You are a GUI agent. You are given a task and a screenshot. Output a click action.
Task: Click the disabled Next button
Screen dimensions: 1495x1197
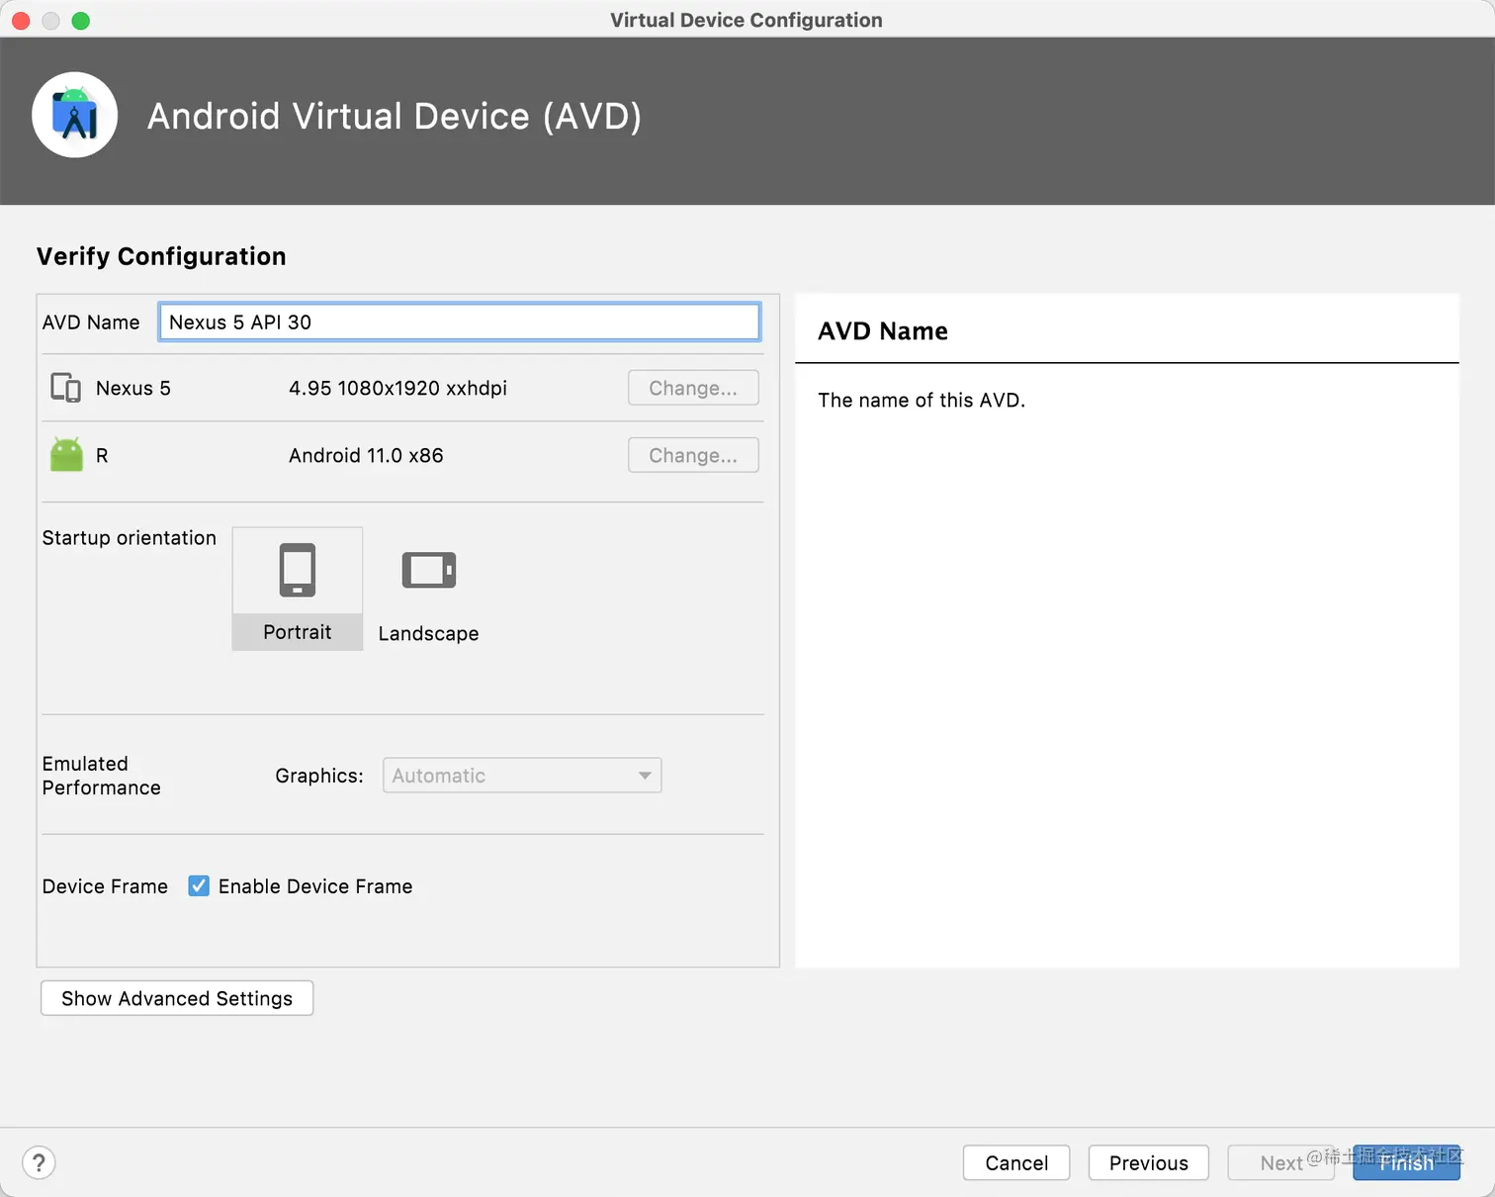(x=1281, y=1162)
